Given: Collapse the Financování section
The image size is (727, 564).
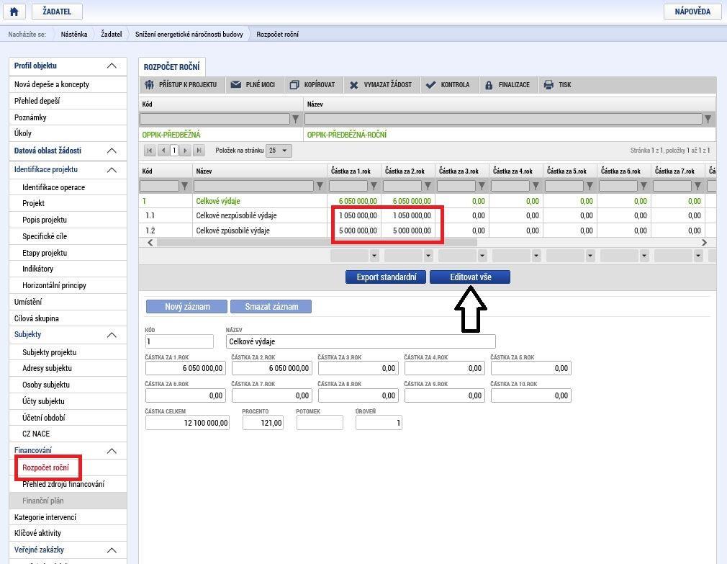Looking at the screenshot, I should 112,451.
